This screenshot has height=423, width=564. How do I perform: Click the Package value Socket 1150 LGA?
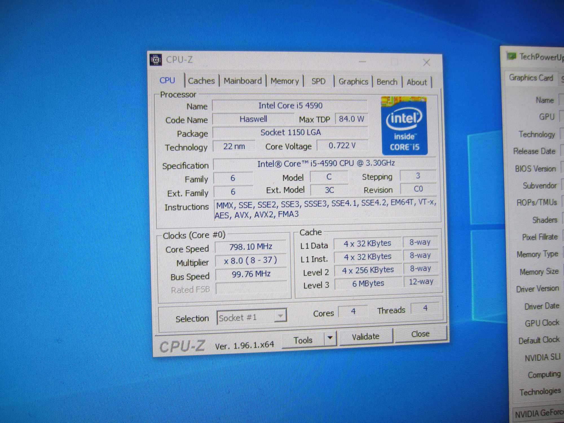290,132
